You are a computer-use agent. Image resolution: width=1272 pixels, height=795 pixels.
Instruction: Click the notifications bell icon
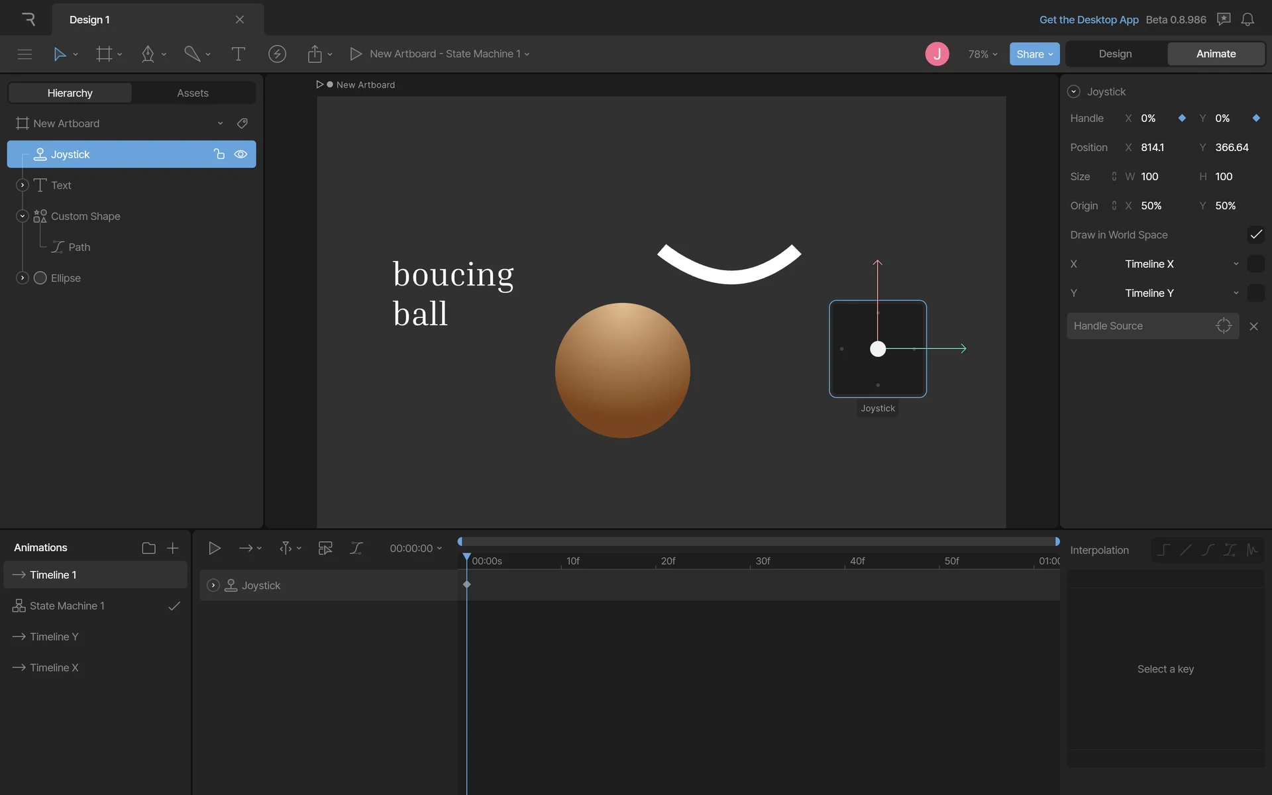(1247, 20)
